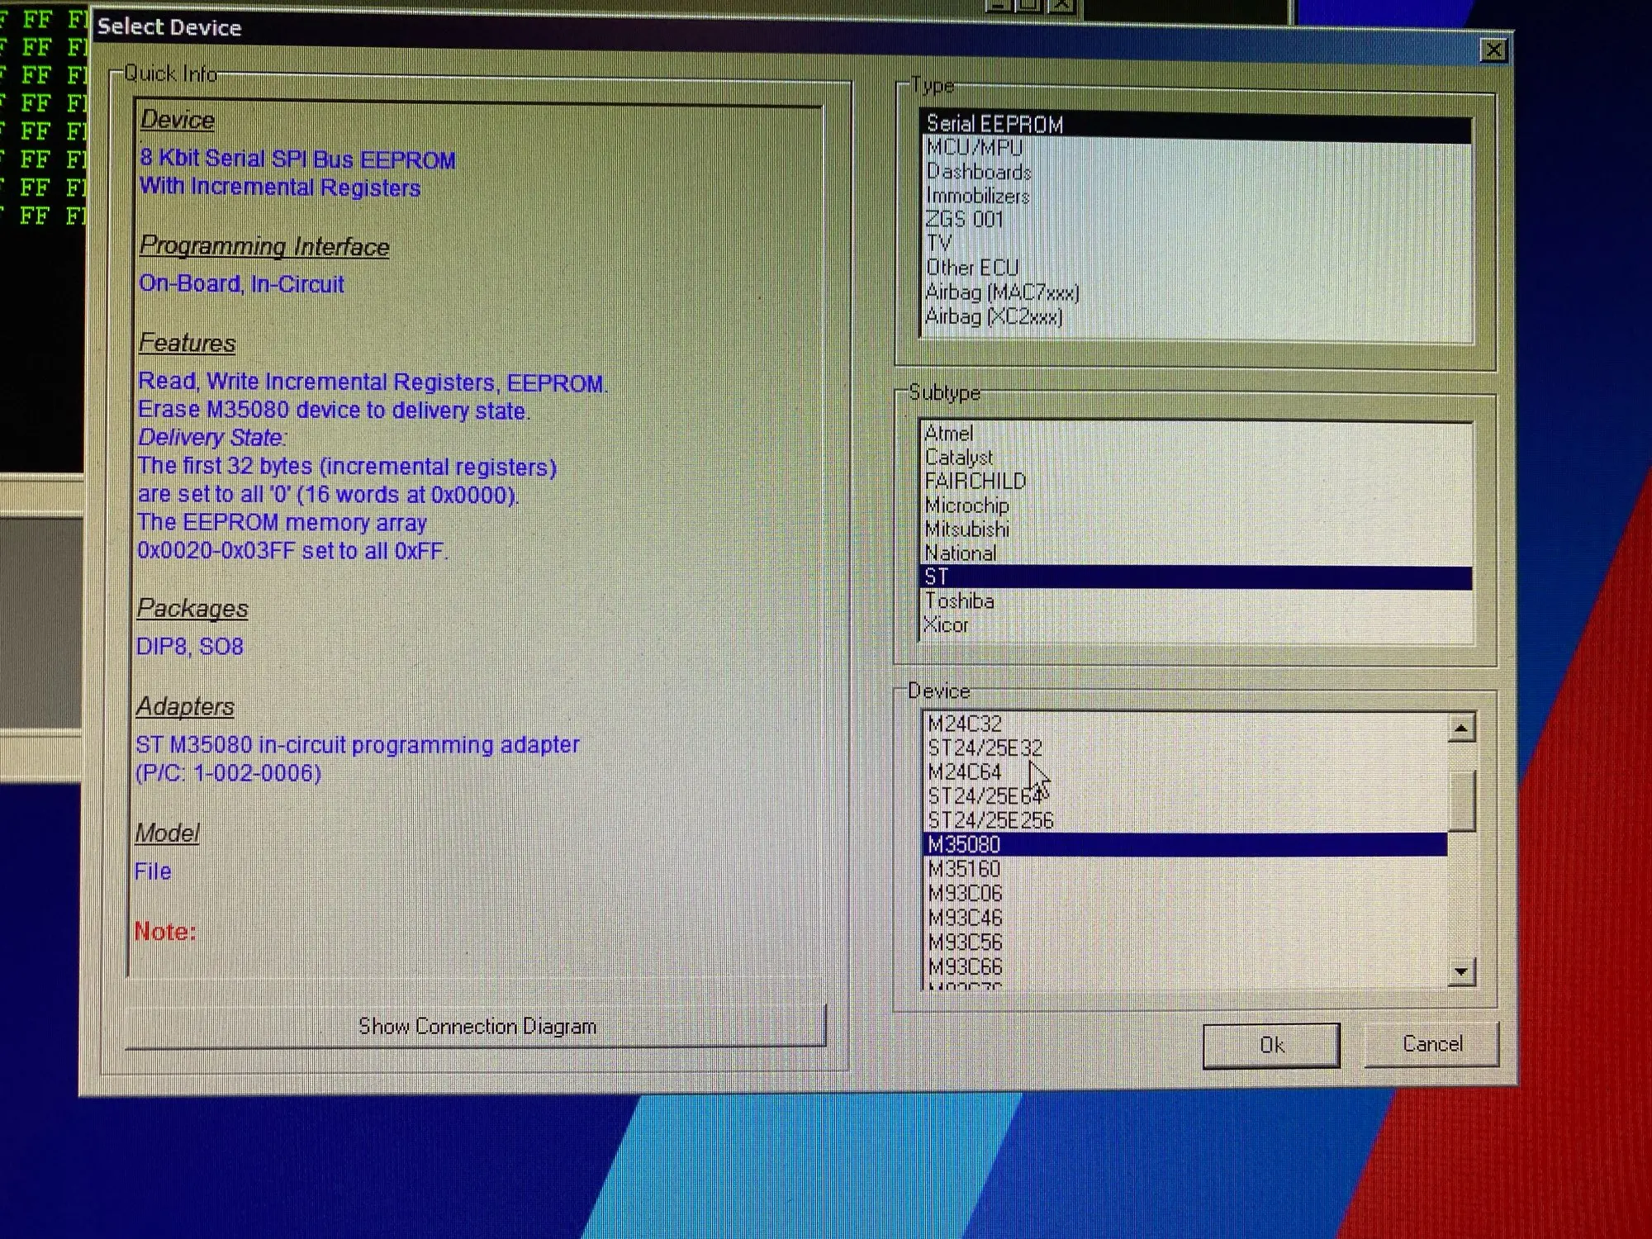Choose Microchip subtype
The width and height of the screenshot is (1652, 1239).
click(966, 506)
